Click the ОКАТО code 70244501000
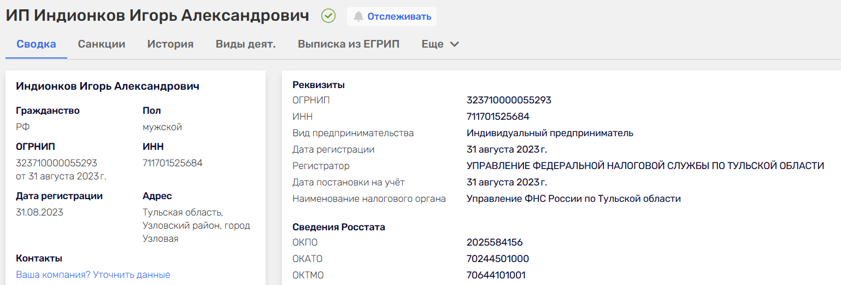This screenshot has height=285, width=841. pyautogui.click(x=498, y=259)
